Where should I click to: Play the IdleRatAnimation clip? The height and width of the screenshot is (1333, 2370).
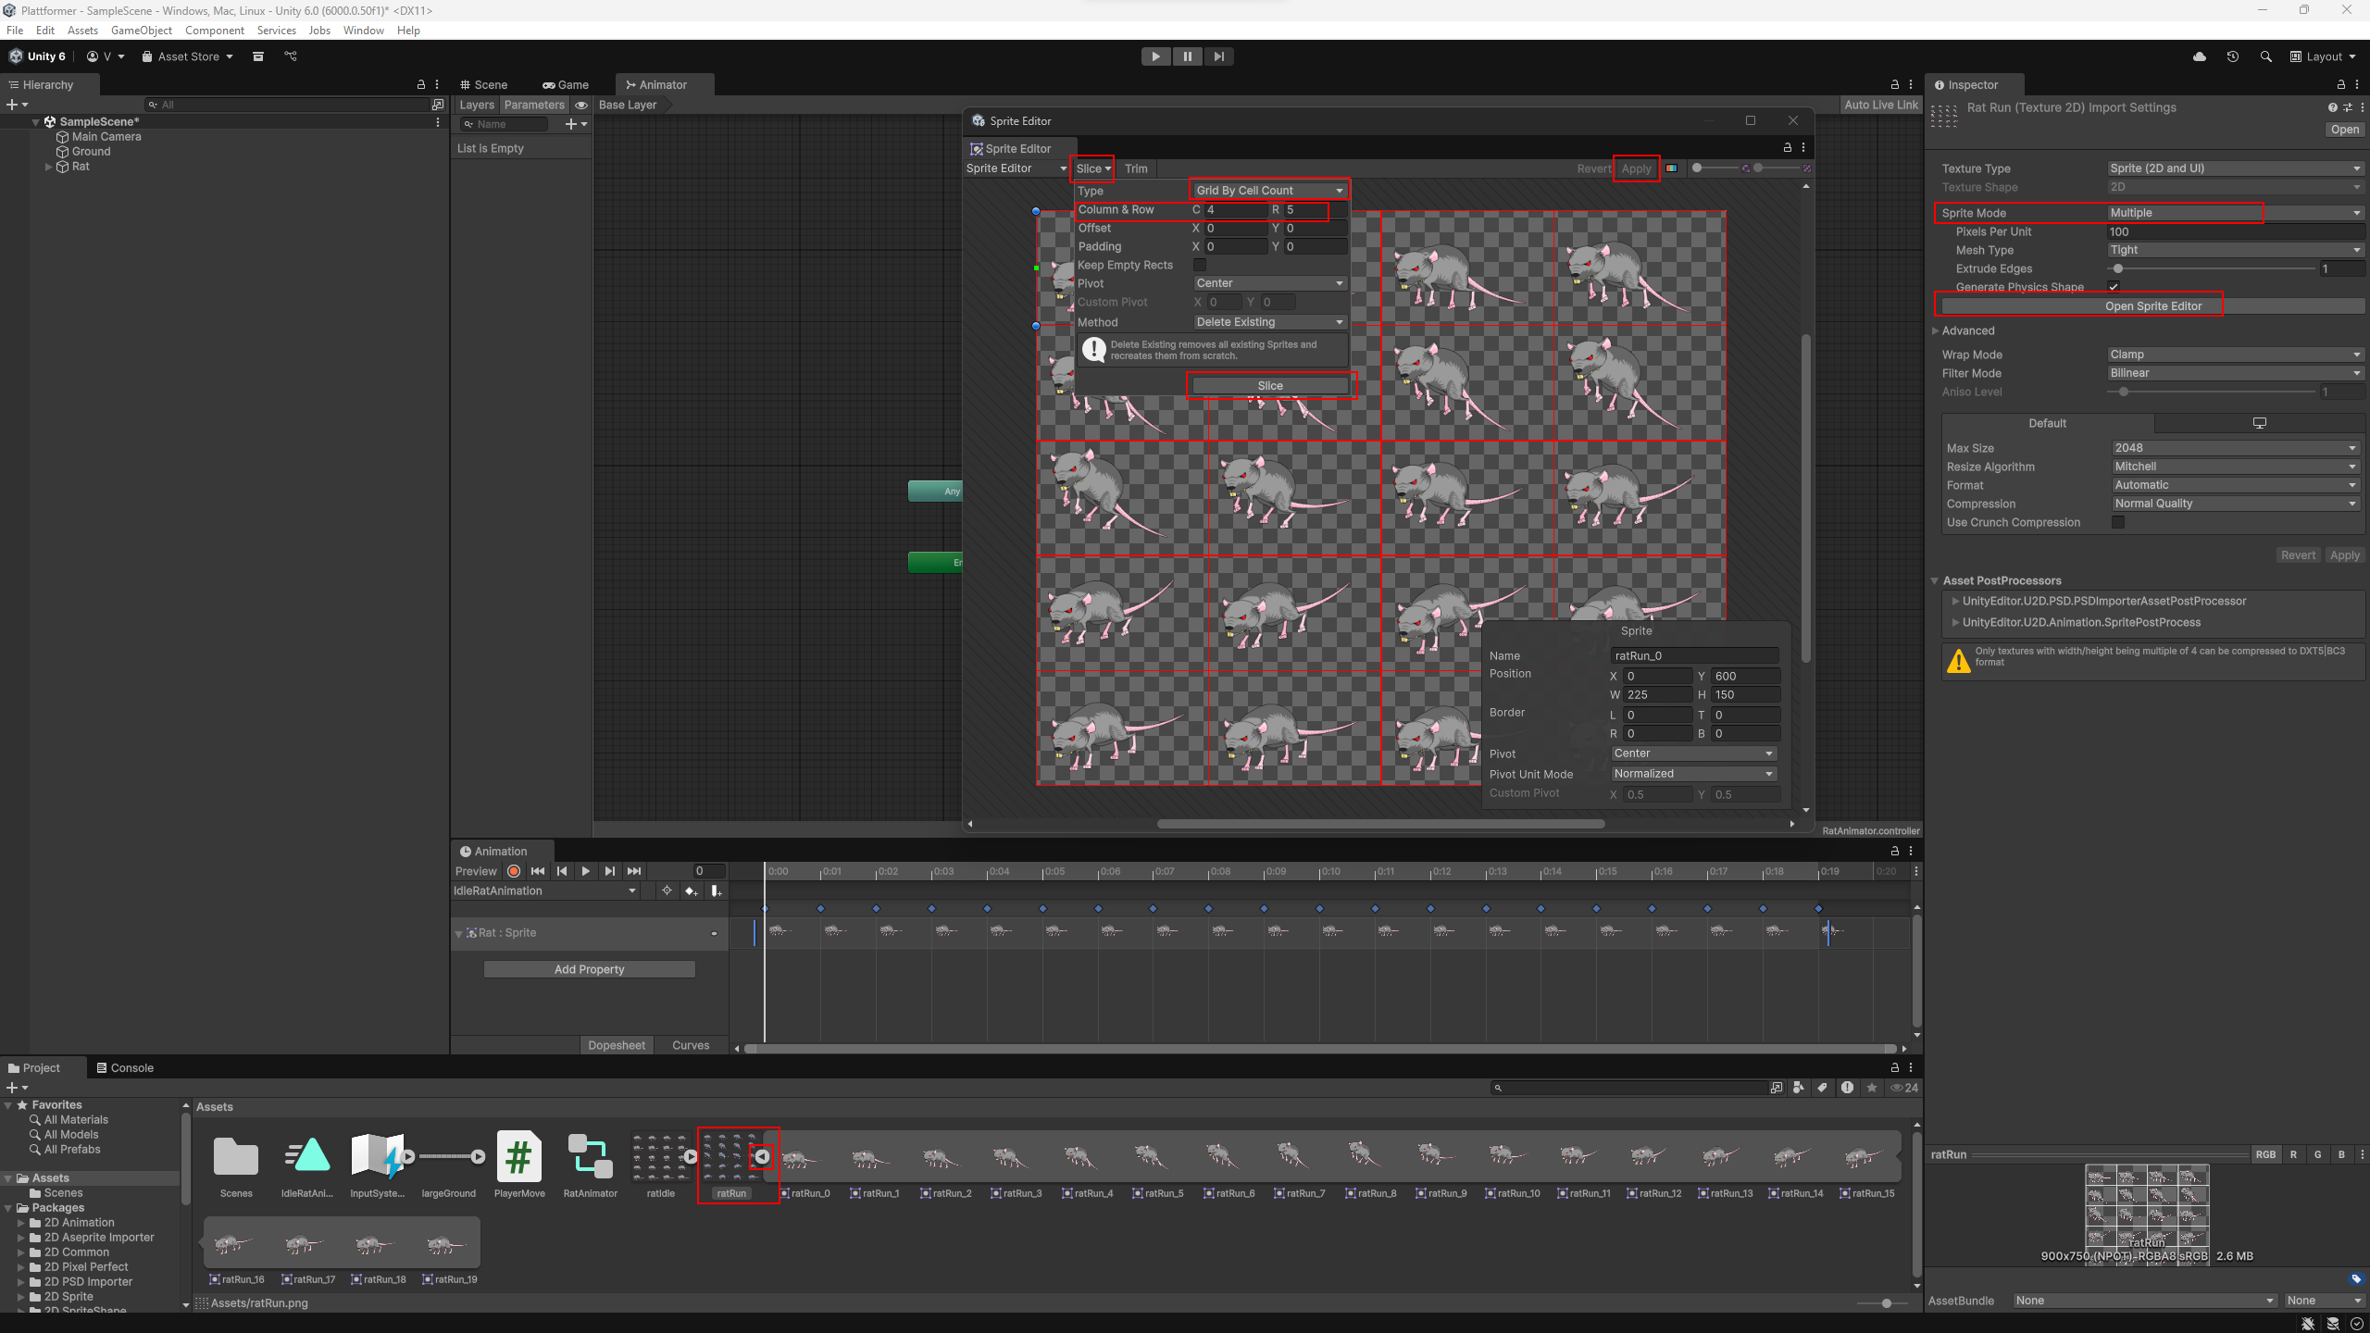pos(586,871)
